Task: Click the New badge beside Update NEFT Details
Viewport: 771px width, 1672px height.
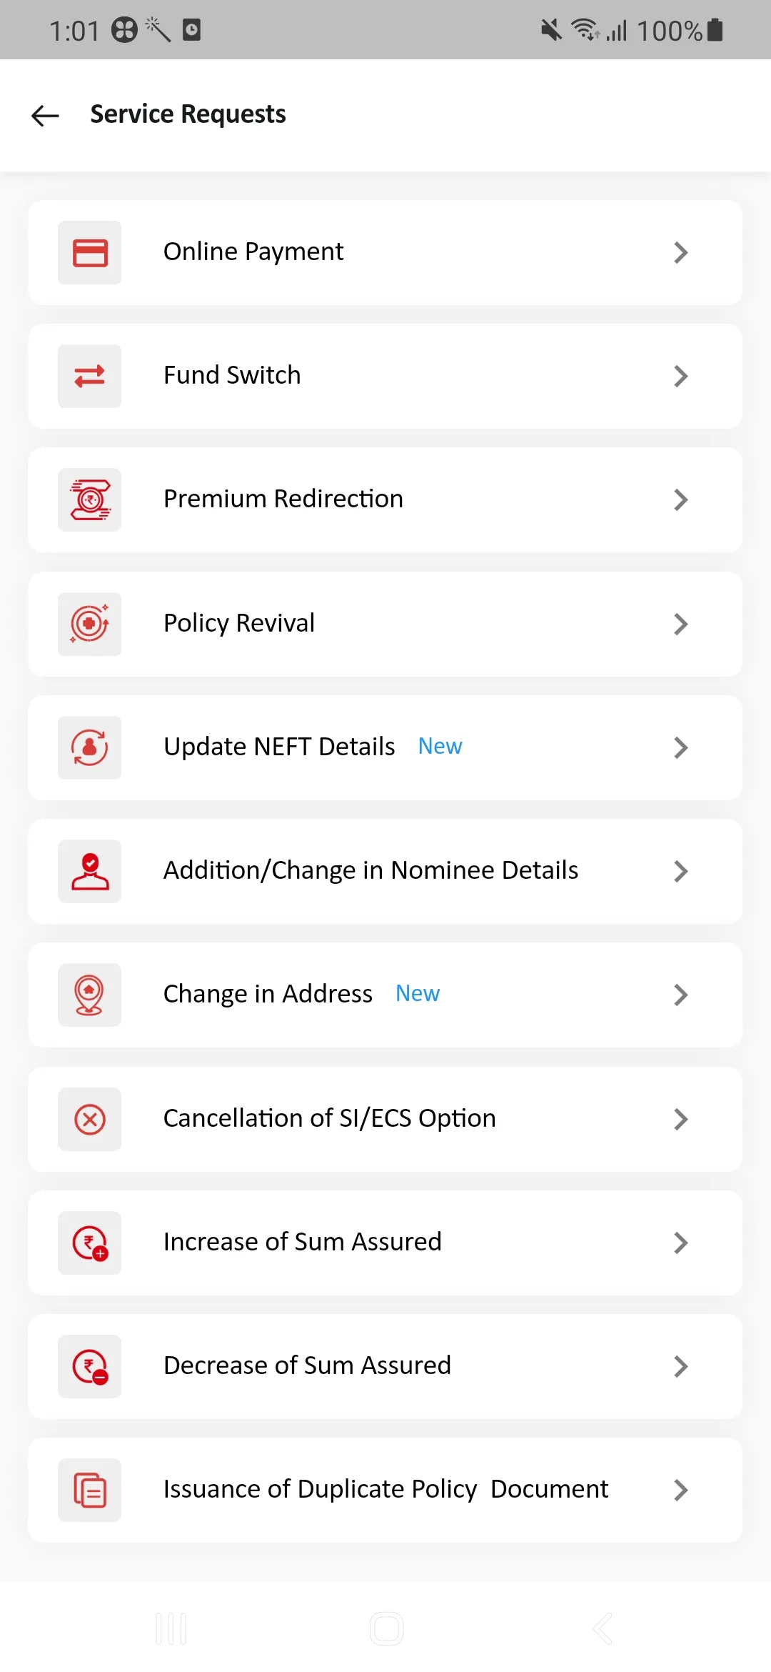Action: 440,747
